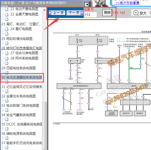
Task: Click the G103 ground symbol in the diagram
Action: [92, 109]
